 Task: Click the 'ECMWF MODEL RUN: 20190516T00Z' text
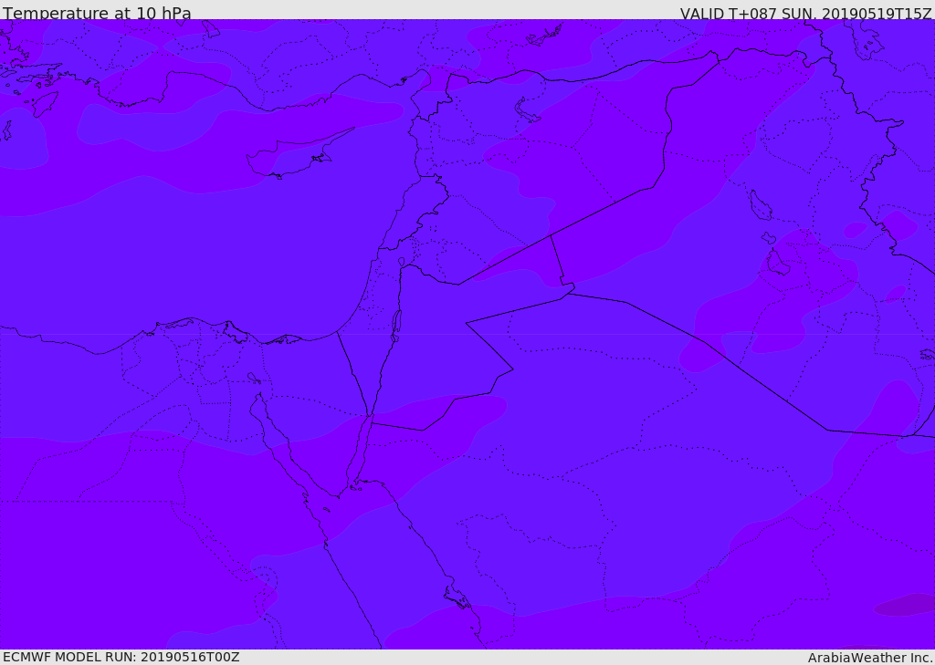pyautogui.click(x=121, y=657)
